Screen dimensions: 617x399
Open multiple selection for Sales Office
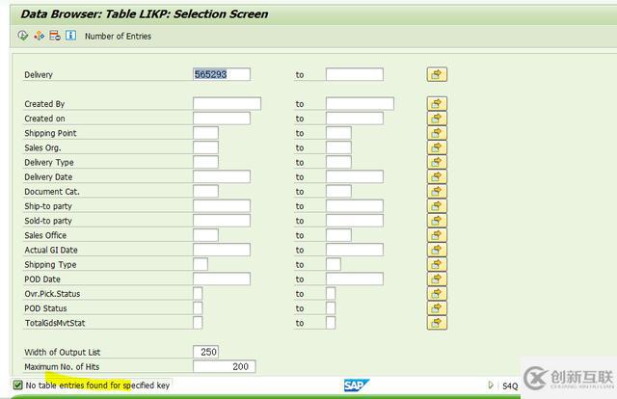coord(437,235)
